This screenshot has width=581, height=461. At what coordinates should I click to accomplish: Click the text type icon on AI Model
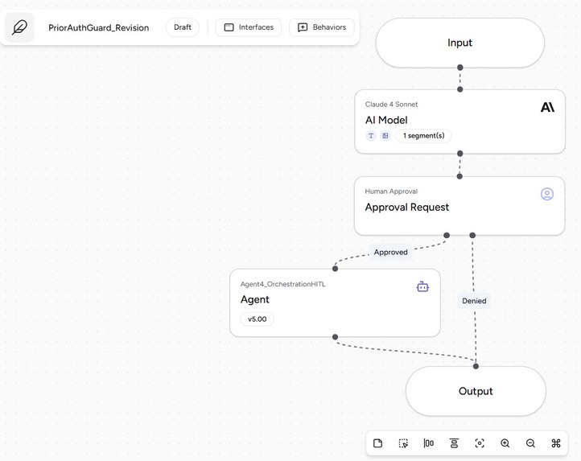point(371,136)
